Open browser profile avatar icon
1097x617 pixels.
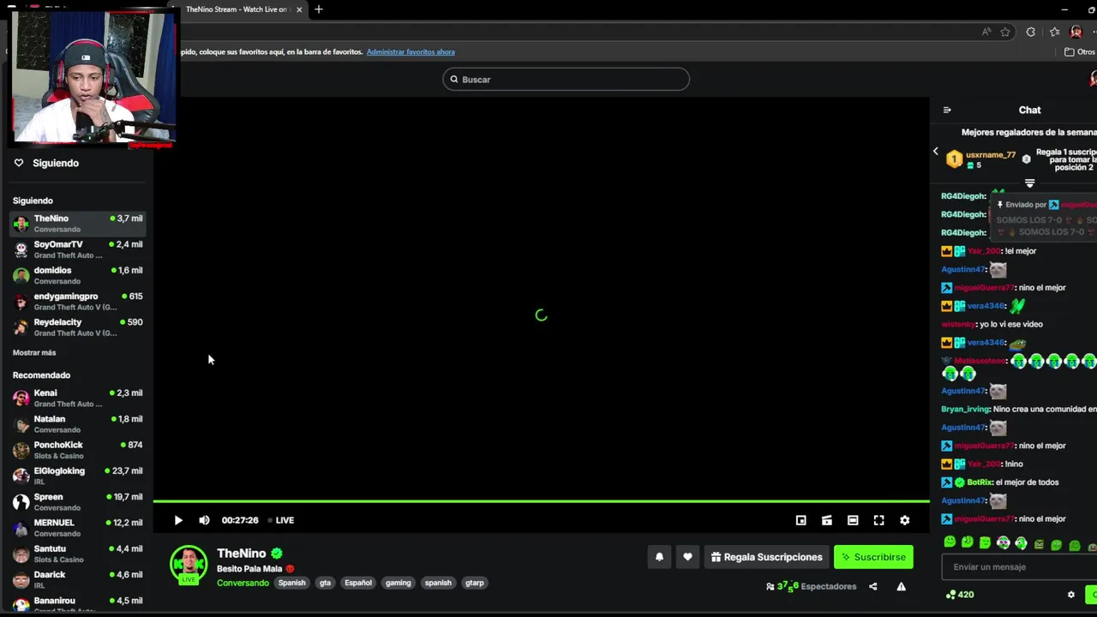(x=1076, y=33)
